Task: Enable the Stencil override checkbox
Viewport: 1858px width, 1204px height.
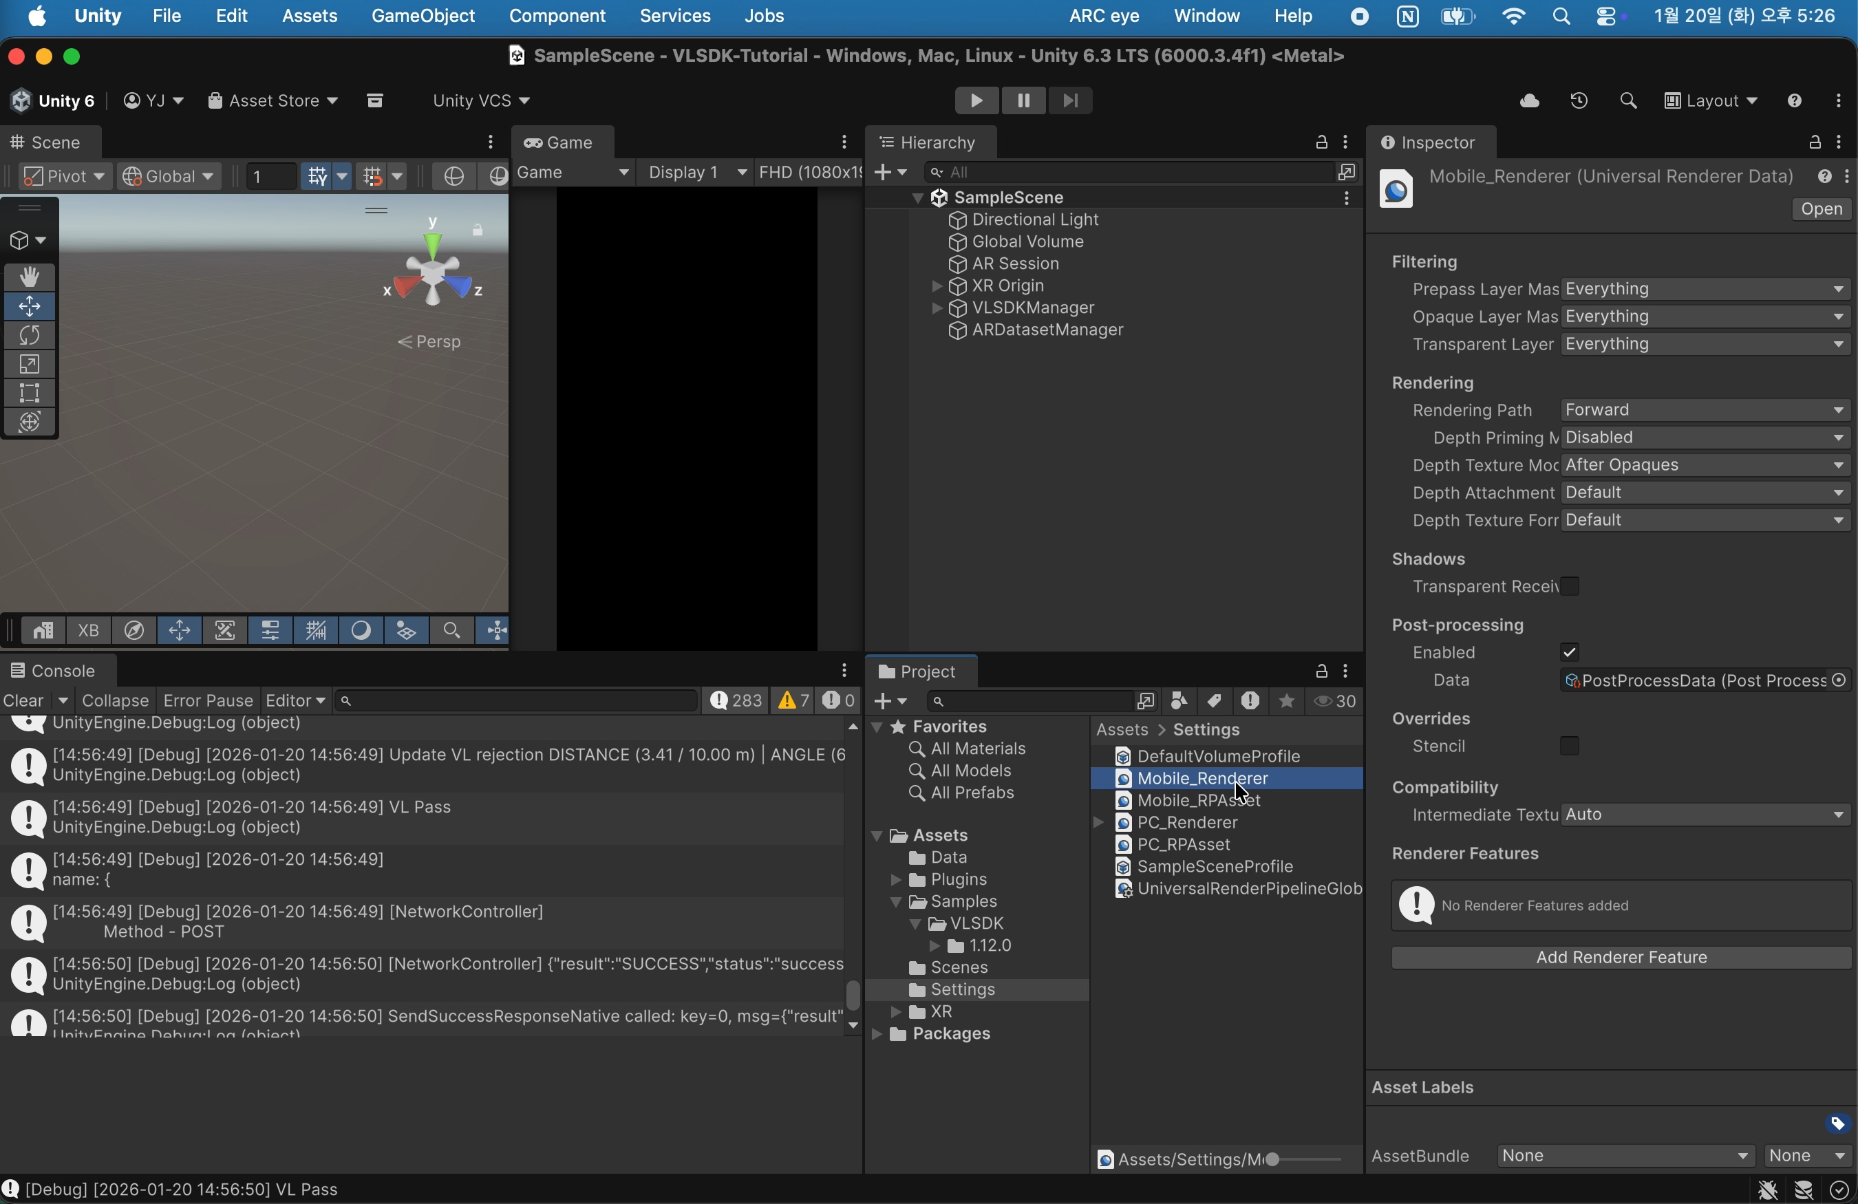Action: coord(1569,746)
